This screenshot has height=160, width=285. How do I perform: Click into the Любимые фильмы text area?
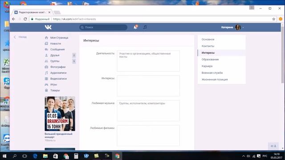point(148,136)
